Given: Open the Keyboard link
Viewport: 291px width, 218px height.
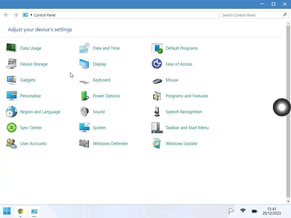Looking at the screenshot, I should [101, 80].
